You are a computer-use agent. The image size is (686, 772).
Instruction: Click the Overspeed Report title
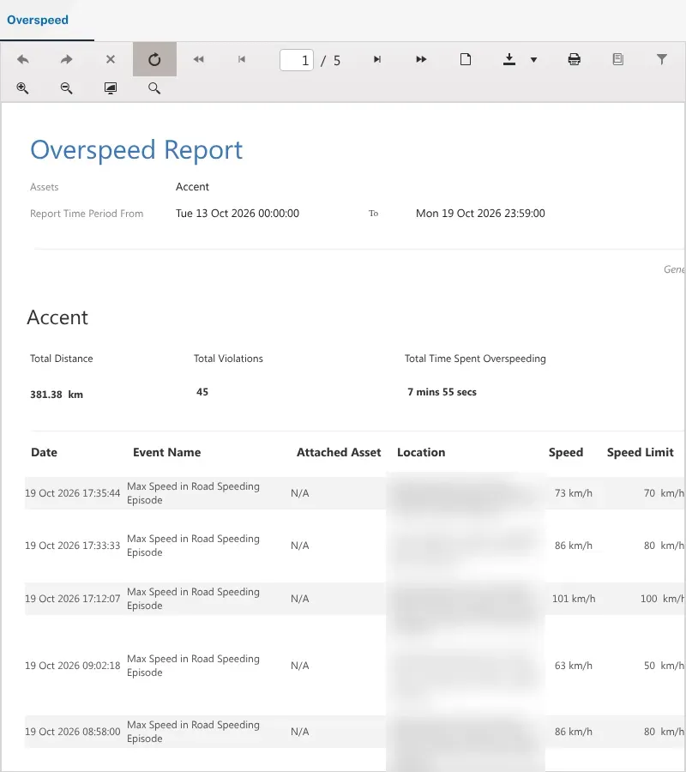[x=136, y=150]
